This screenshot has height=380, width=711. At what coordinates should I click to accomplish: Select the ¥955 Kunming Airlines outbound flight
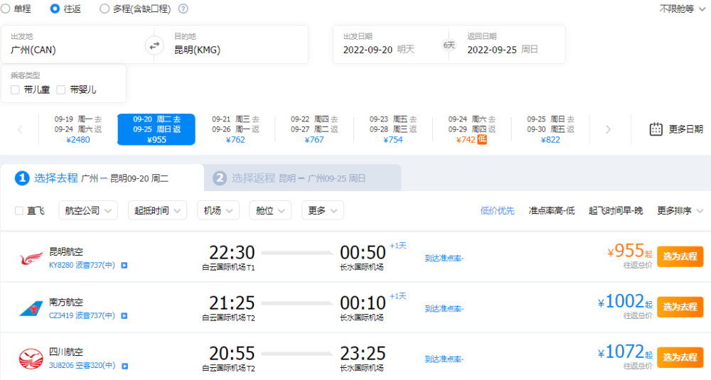coord(680,256)
